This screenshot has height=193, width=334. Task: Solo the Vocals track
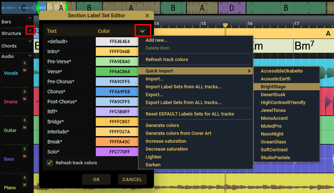(x=24, y=63)
